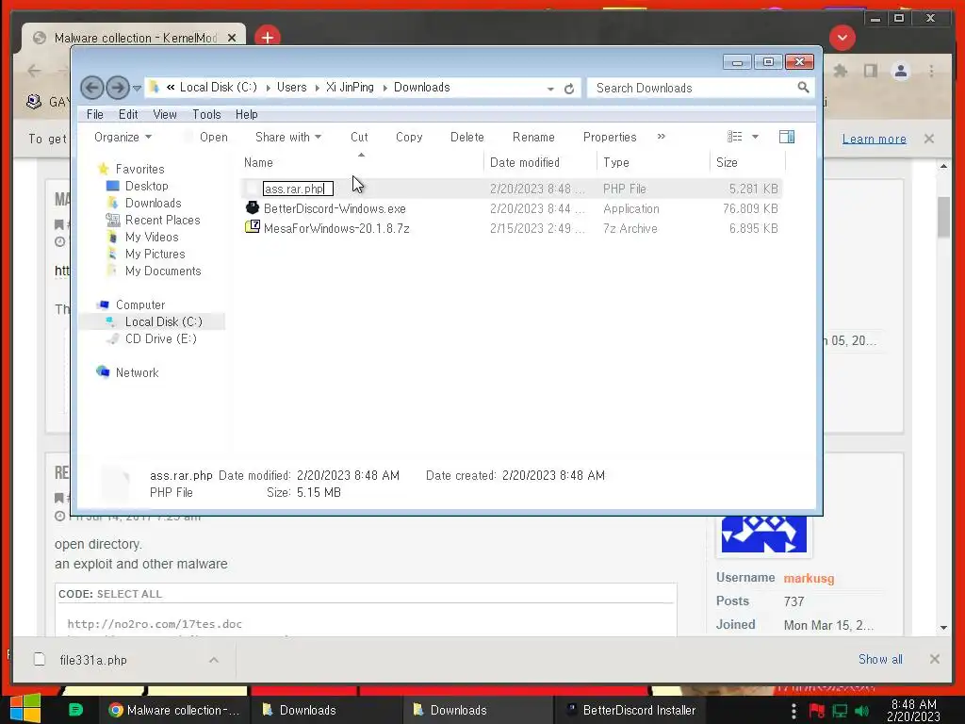Open Desktop in navigation pane
Viewport: 965px width, 724px height.
pyautogui.click(x=146, y=186)
